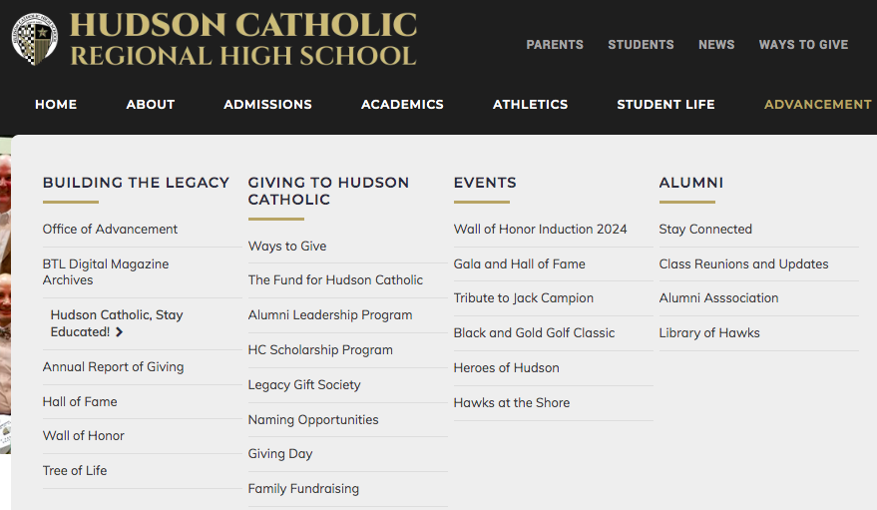Open the Advancement menu

817,104
